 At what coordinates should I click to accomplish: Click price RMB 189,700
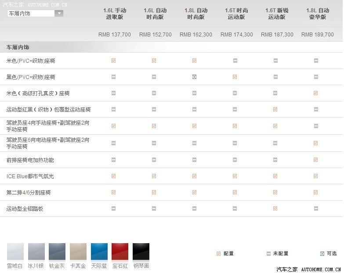(318, 35)
